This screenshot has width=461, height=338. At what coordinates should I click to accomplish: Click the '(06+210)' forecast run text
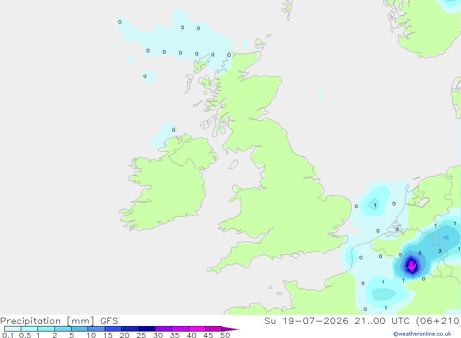pos(439,320)
